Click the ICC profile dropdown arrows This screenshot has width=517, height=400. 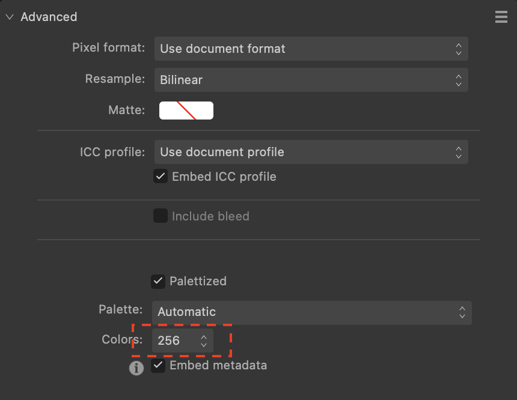tap(459, 152)
